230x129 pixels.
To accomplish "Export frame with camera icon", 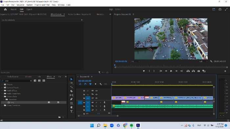I will (198, 71).
